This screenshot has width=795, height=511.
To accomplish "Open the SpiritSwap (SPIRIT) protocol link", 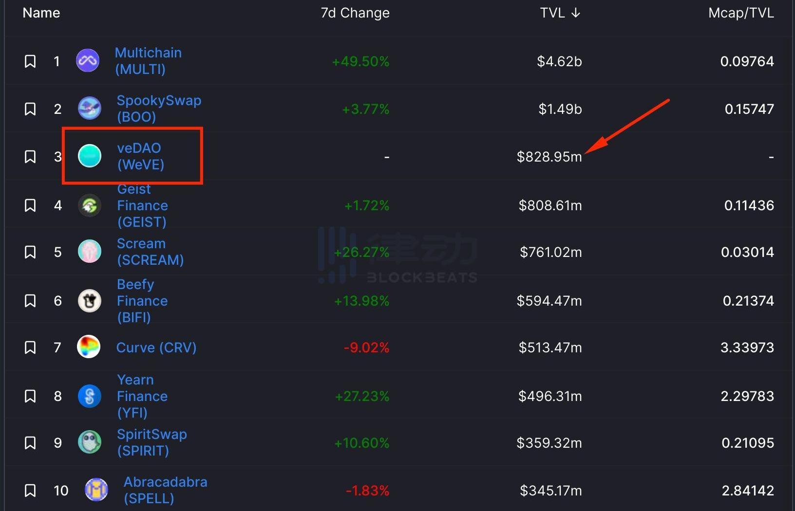I will 151,442.
